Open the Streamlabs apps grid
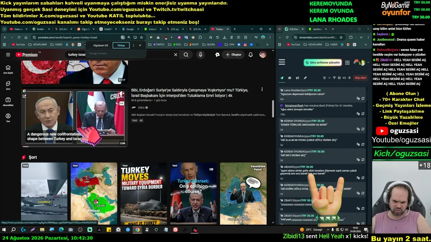The height and width of the screenshot is (242, 431). pos(347,63)
